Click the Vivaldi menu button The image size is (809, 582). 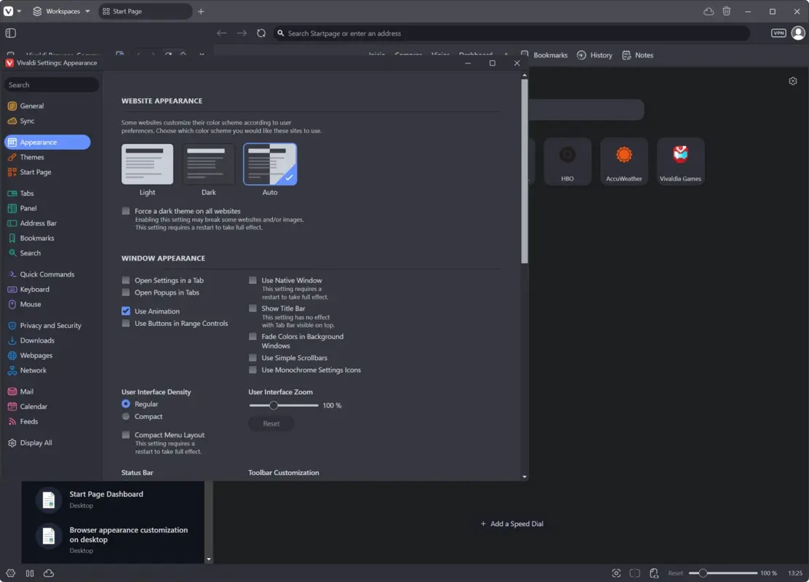9,11
